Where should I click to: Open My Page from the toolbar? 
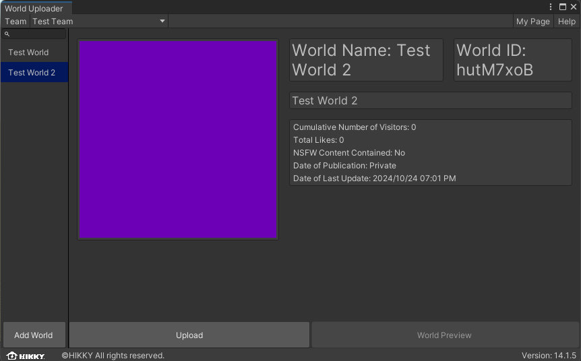(532, 22)
